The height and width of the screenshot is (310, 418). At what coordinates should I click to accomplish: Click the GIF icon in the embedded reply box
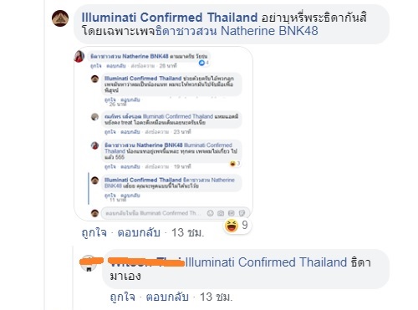pyautogui.click(x=232, y=213)
